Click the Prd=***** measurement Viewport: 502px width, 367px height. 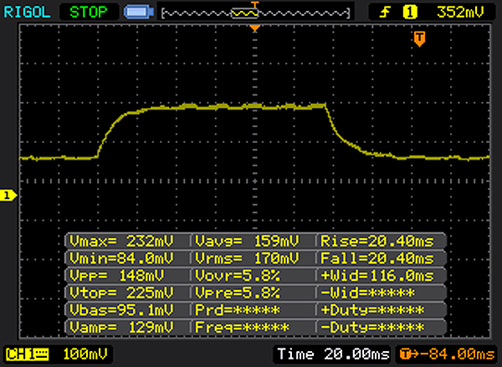[x=238, y=309]
